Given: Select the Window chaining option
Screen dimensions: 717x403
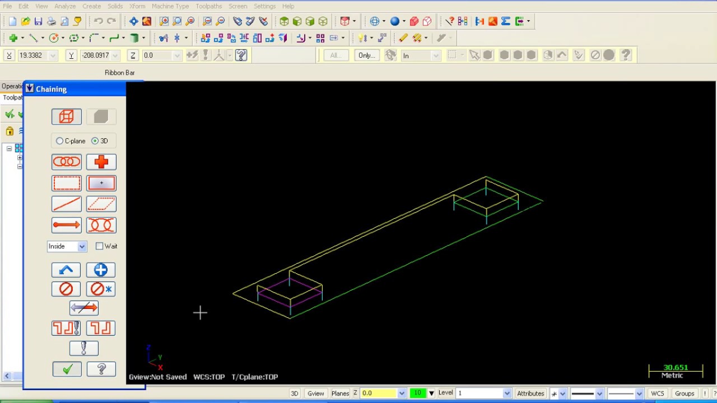Looking at the screenshot, I should (x=67, y=183).
